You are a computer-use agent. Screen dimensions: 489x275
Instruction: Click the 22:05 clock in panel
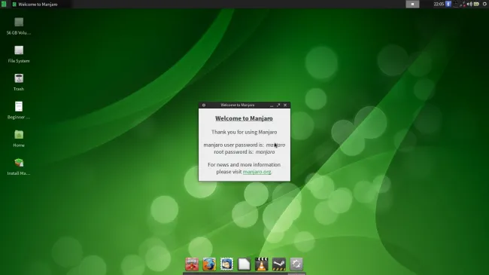[439, 4]
